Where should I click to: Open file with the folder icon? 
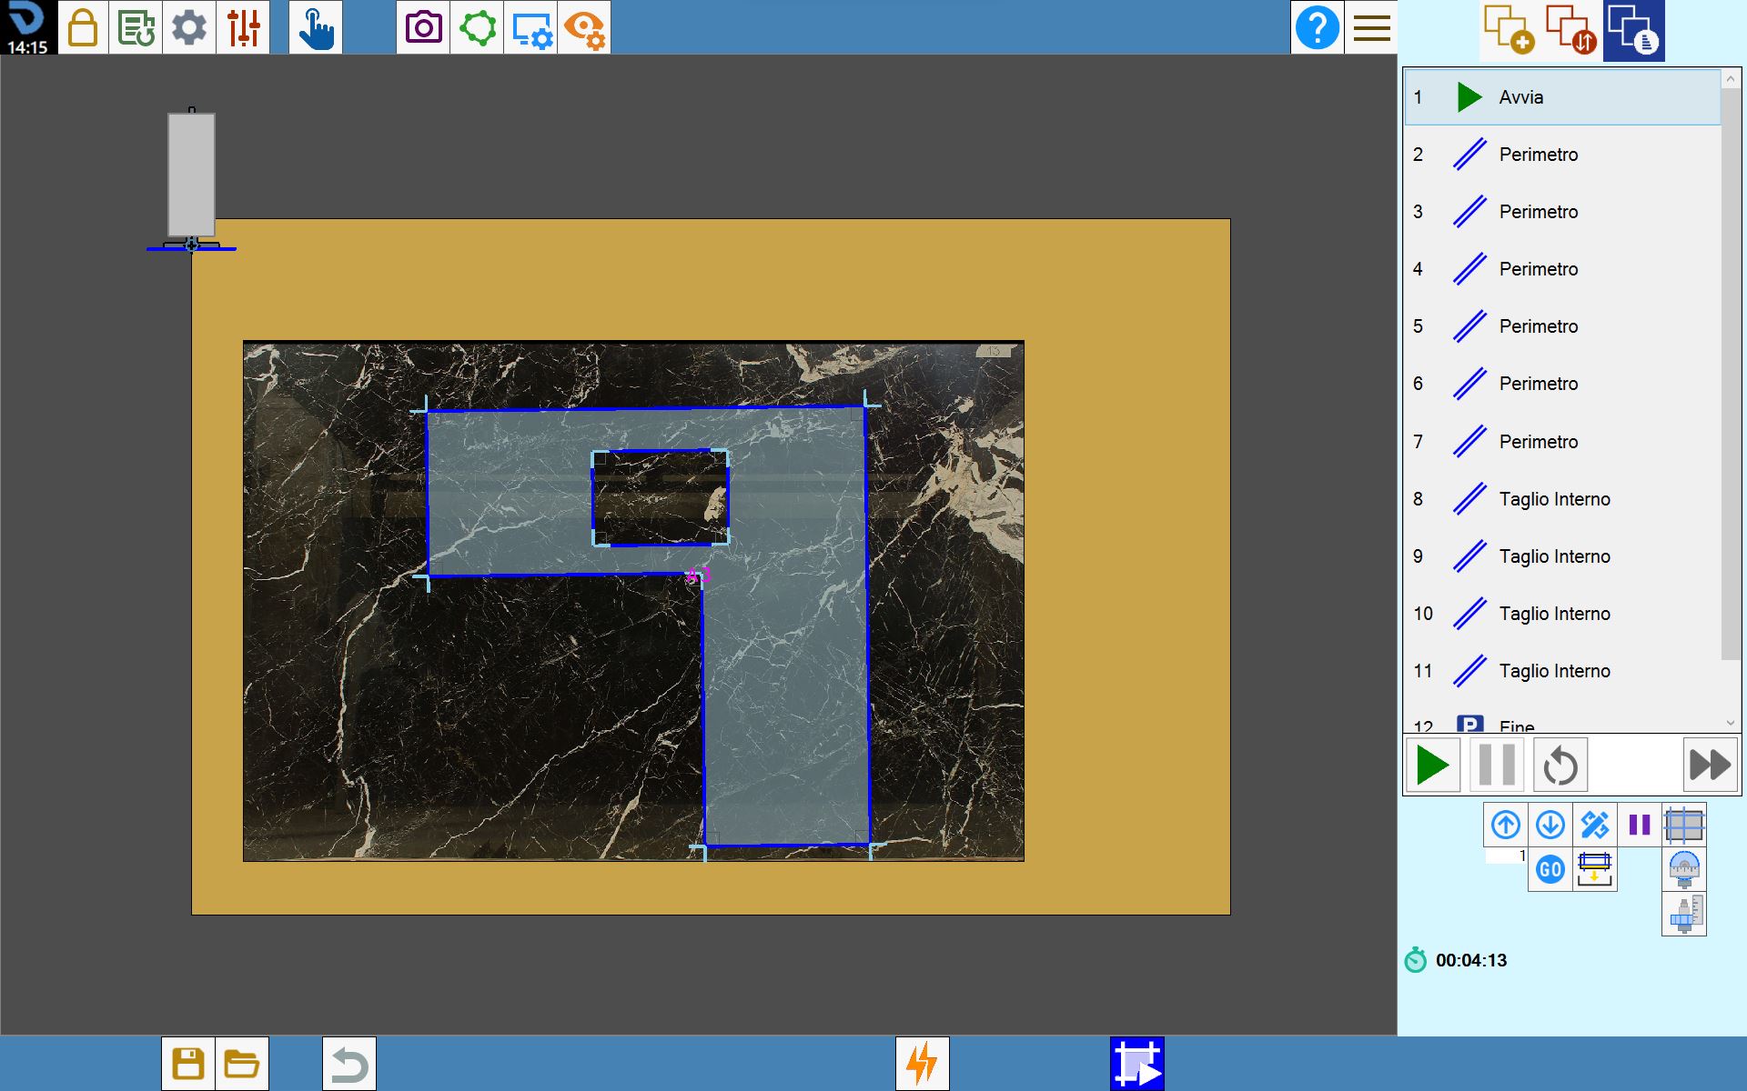click(242, 1063)
